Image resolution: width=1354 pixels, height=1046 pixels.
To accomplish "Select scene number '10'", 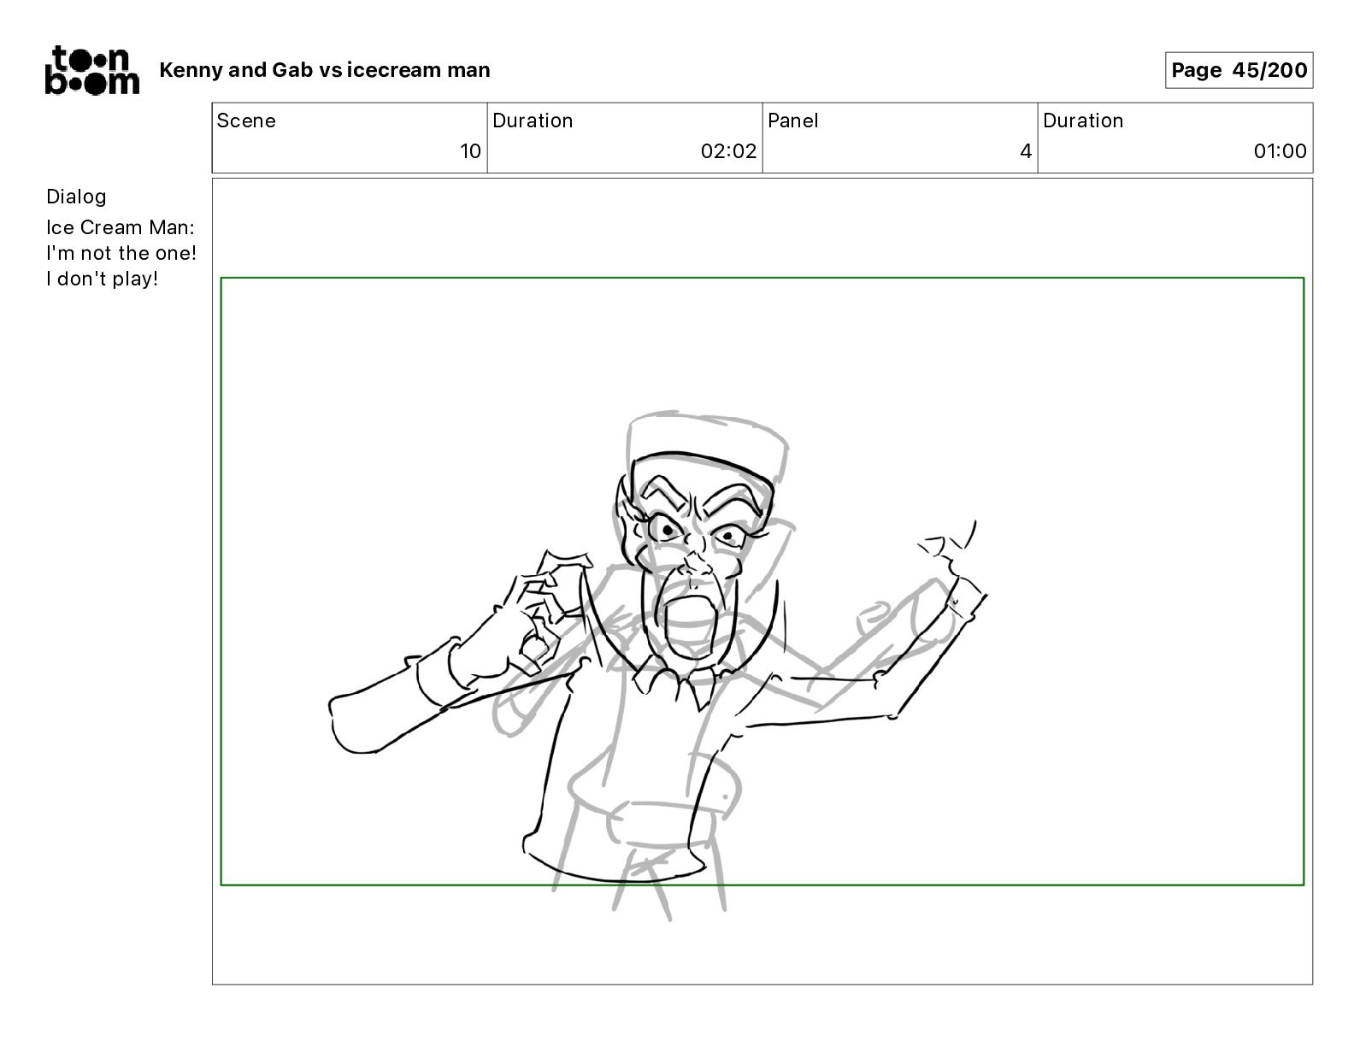I will click(x=471, y=151).
